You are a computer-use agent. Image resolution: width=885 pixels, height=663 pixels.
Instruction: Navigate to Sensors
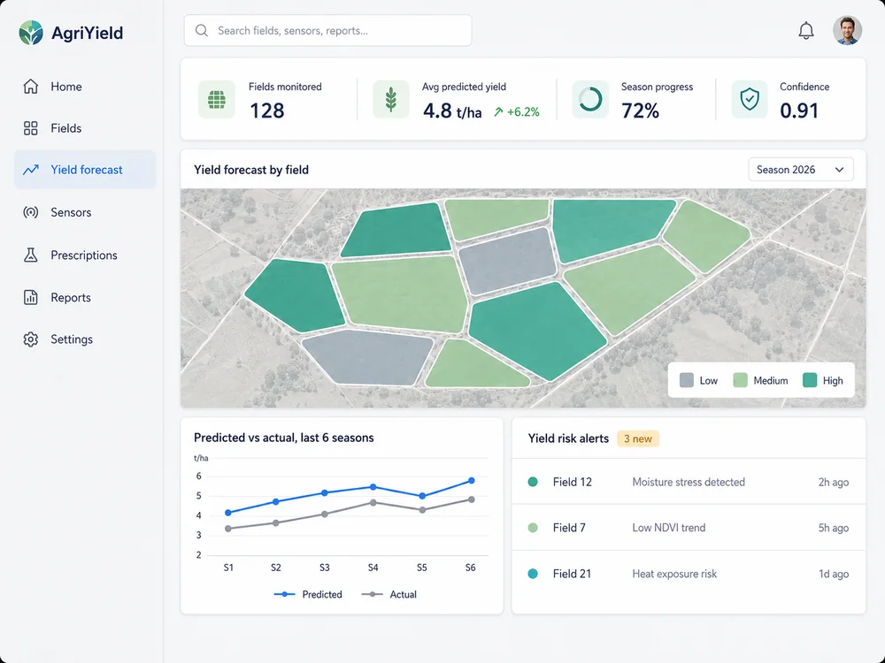pos(85,212)
